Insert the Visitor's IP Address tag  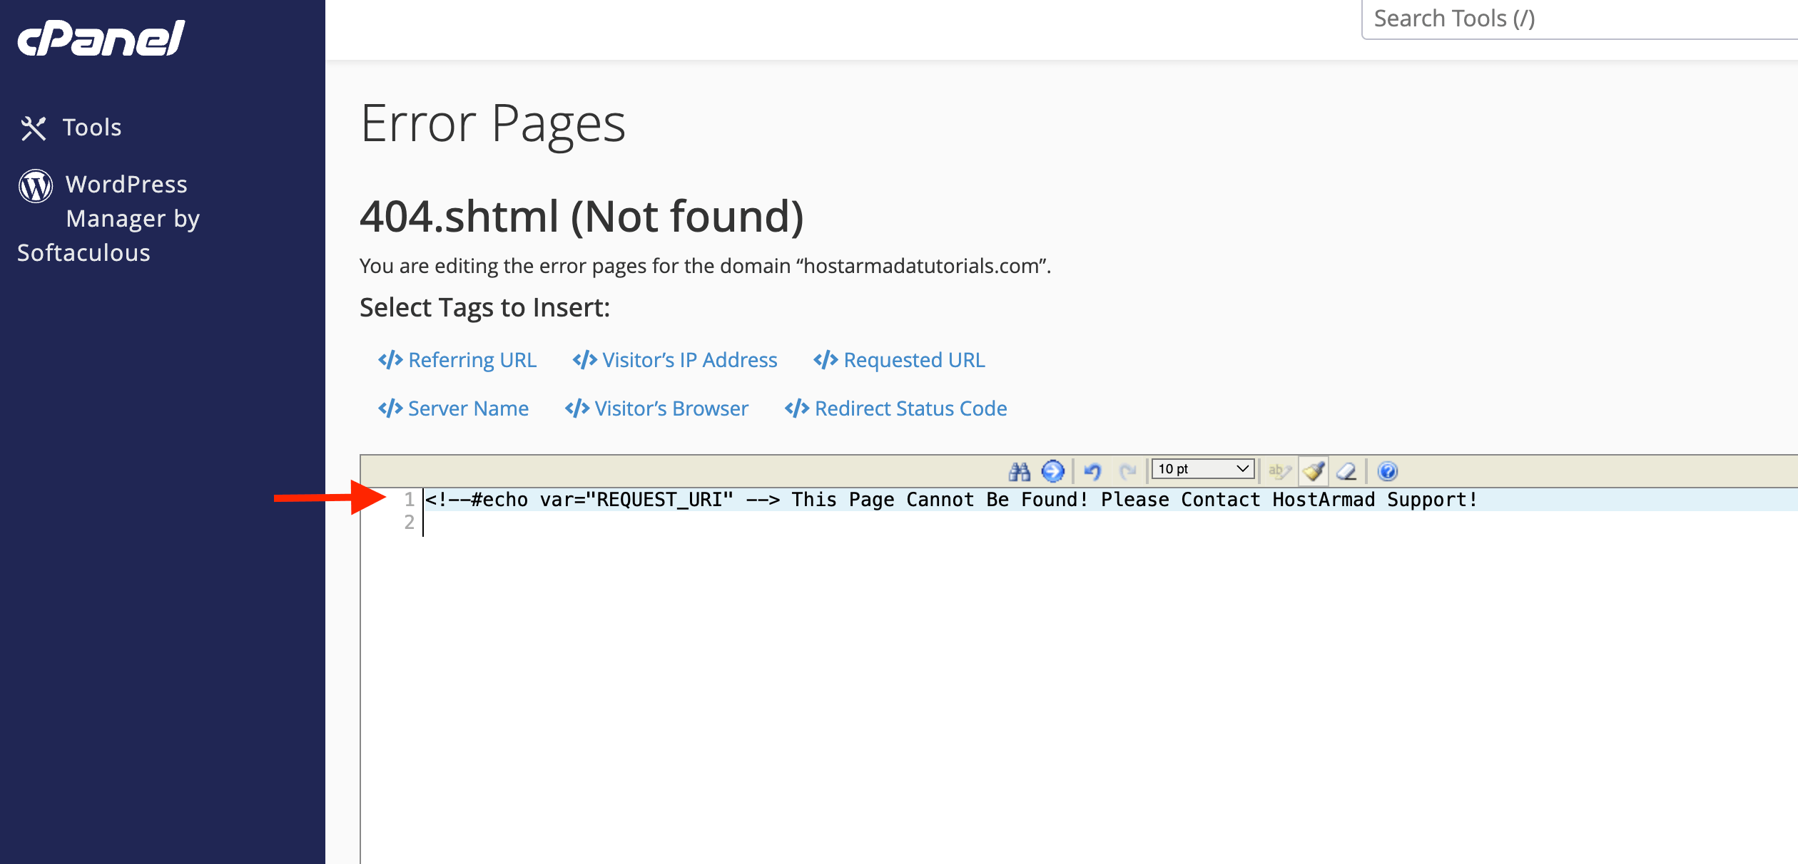click(675, 360)
